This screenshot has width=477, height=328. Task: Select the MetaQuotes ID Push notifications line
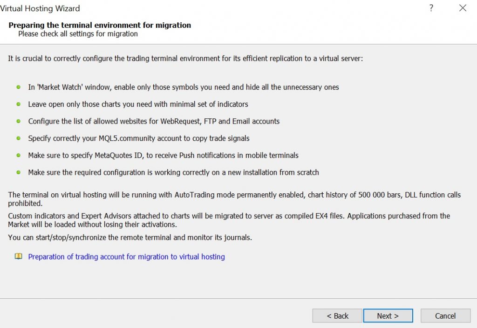(163, 155)
